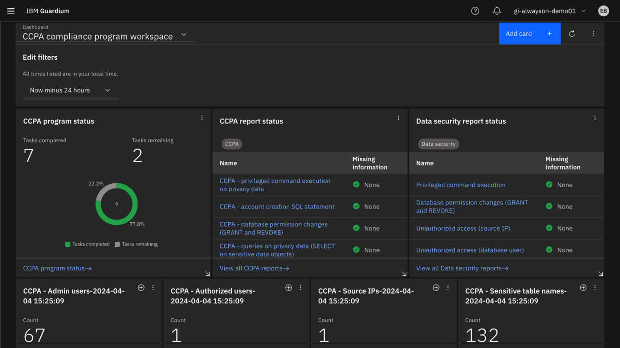Viewport: 620px width, 348px height.
Task: Add a widget via plus on Admin users card
Action: tap(141, 287)
